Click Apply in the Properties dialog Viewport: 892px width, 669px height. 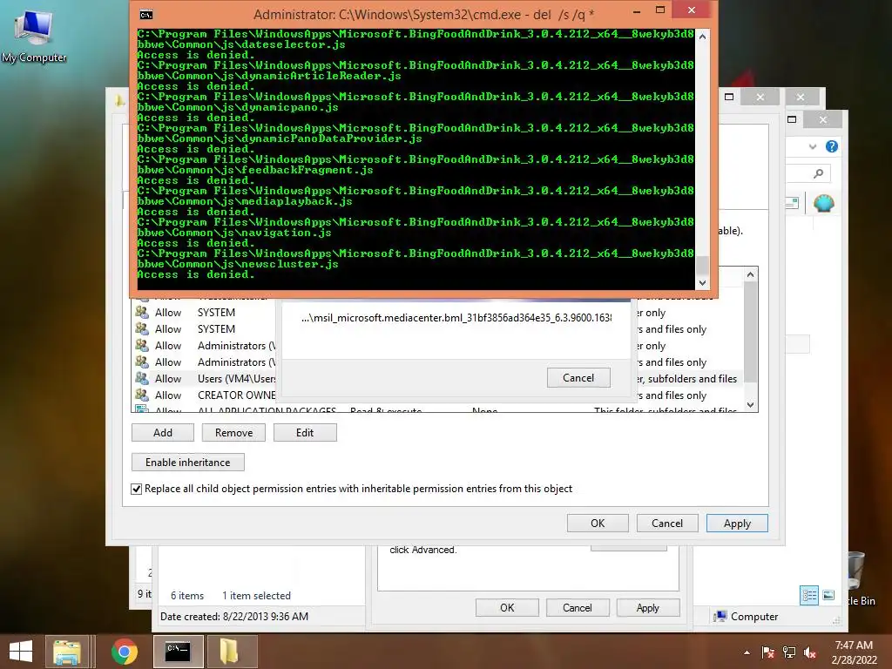point(647,607)
